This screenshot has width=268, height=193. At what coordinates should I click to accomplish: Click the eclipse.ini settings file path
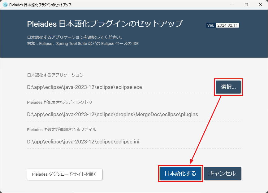pyautogui.click(x=83, y=142)
